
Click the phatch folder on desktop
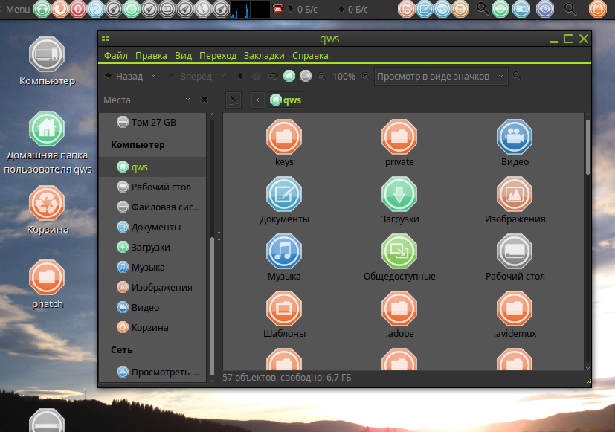pos(47,285)
